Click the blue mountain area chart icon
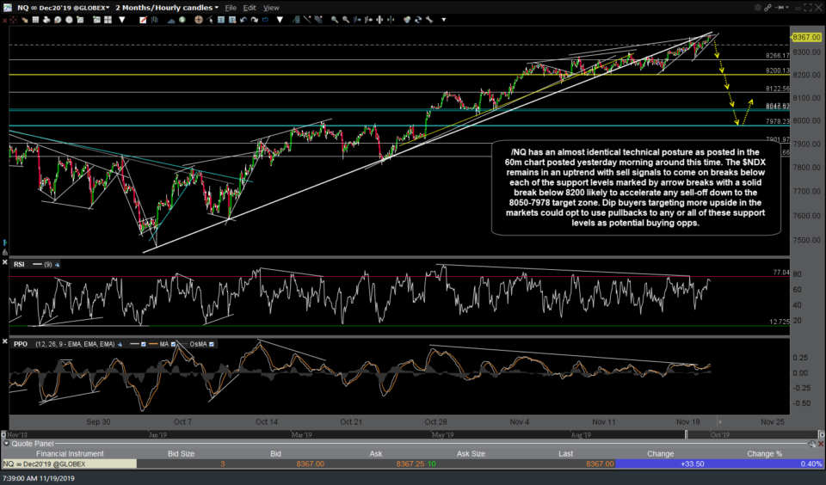Screen dimensions: 826x485 tap(171, 21)
